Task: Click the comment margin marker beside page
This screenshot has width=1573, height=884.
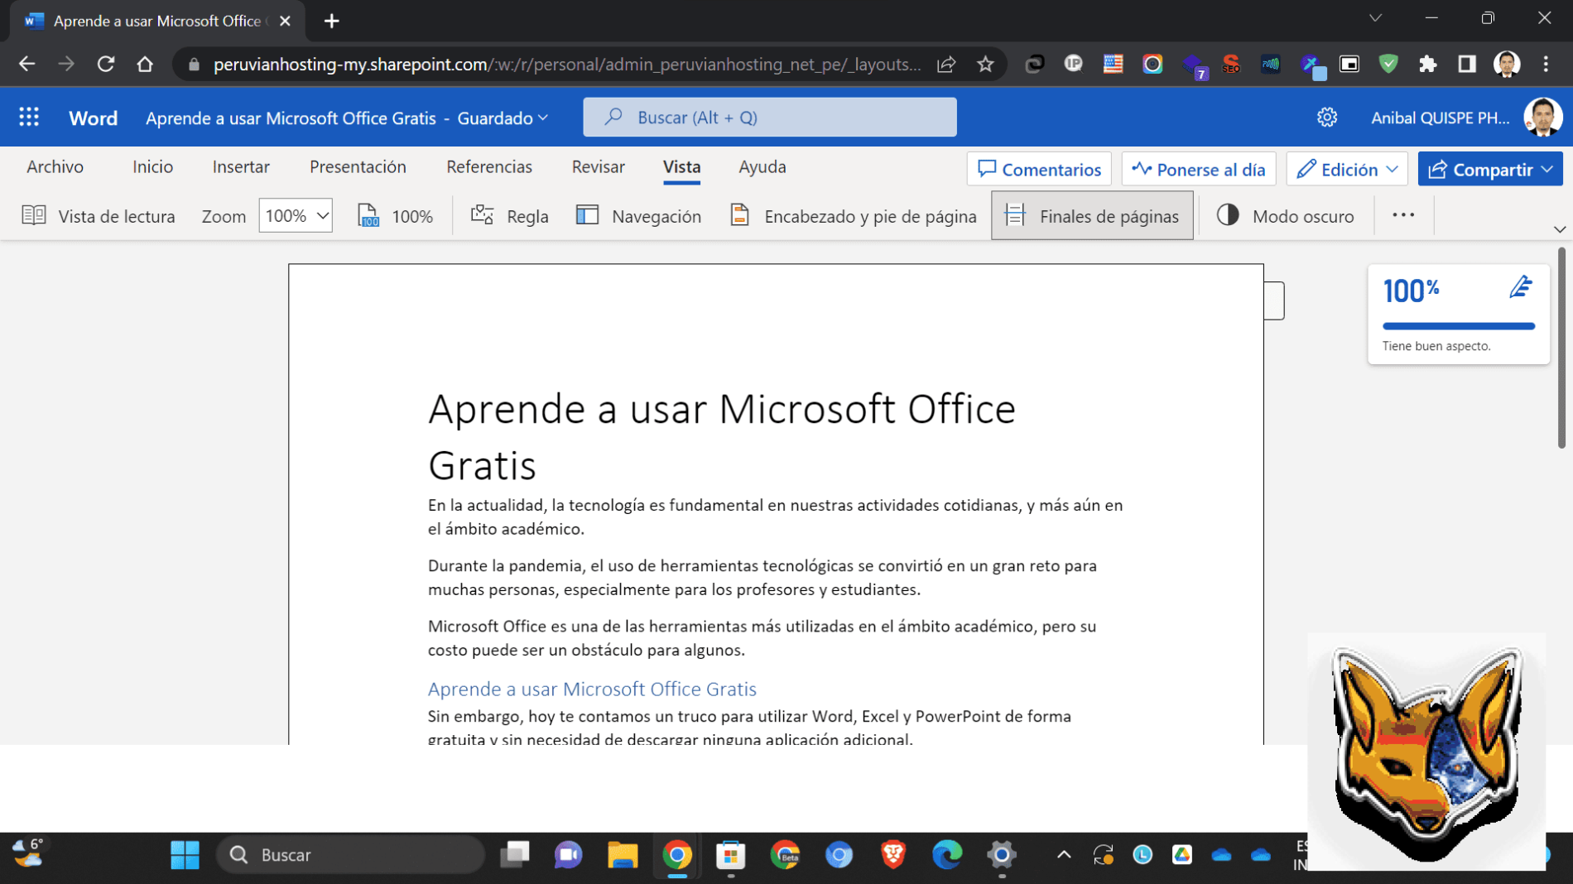Action: [x=1274, y=300]
